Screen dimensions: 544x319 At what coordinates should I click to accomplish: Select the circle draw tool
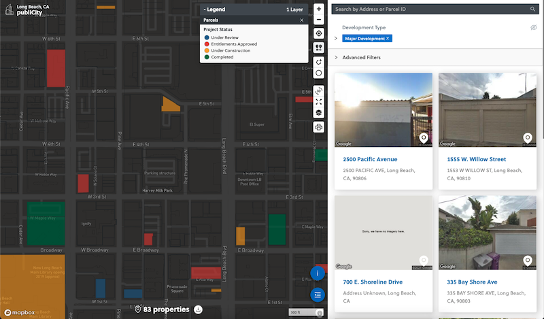point(318,73)
